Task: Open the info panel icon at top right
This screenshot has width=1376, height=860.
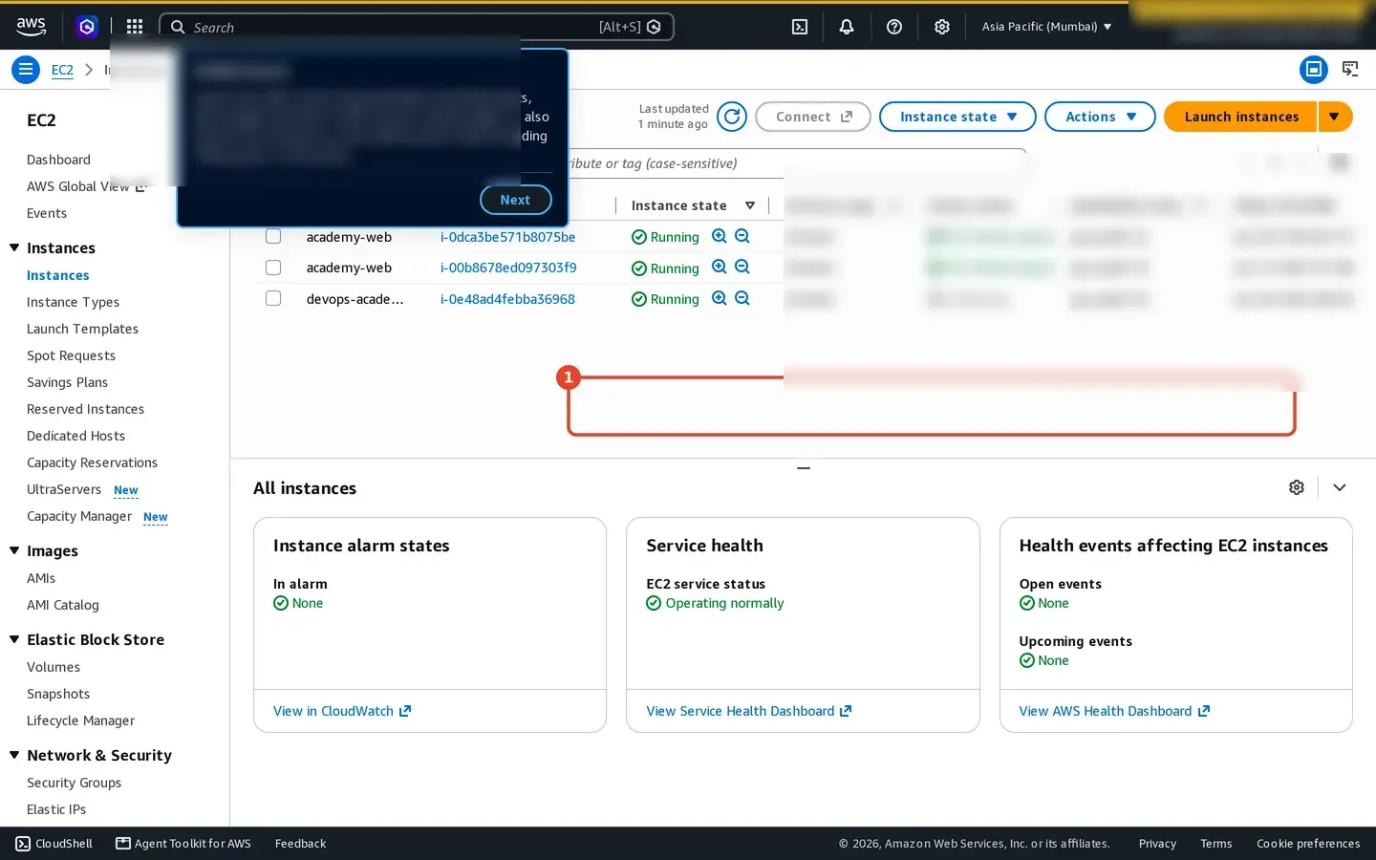Action: pos(1314,70)
